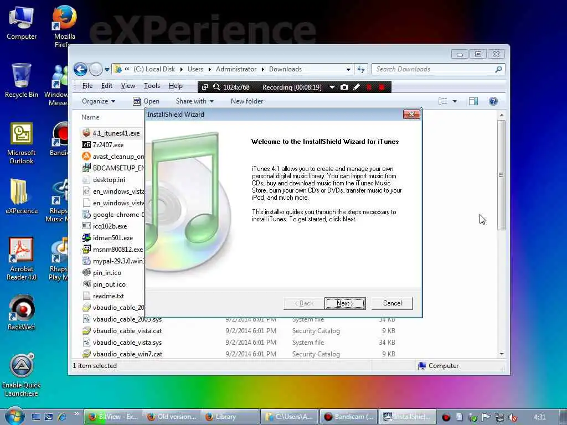This screenshot has width=567, height=425.
Task: Open eXPerience folder desktop icon
Action: pyautogui.click(x=22, y=196)
